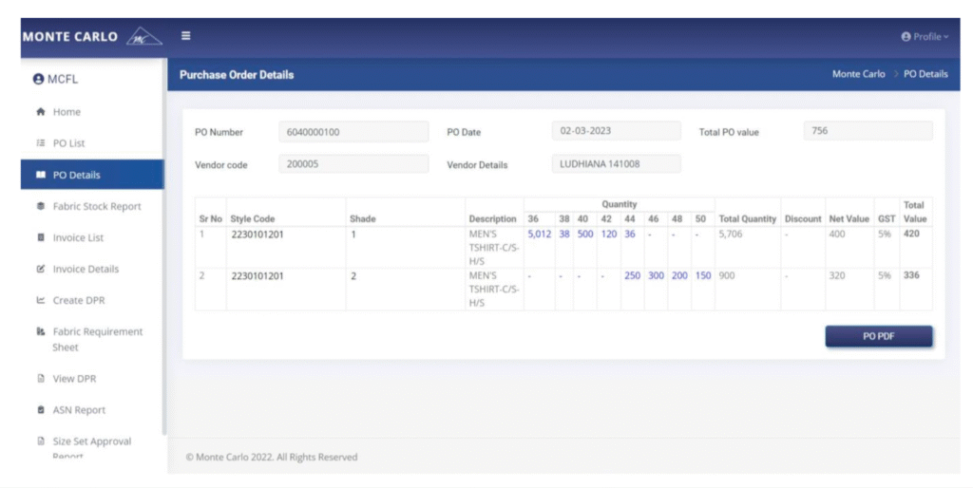The height and width of the screenshot is (488, 973).
Task: Click the Invoice List sidebar icon
Action: 41,237
